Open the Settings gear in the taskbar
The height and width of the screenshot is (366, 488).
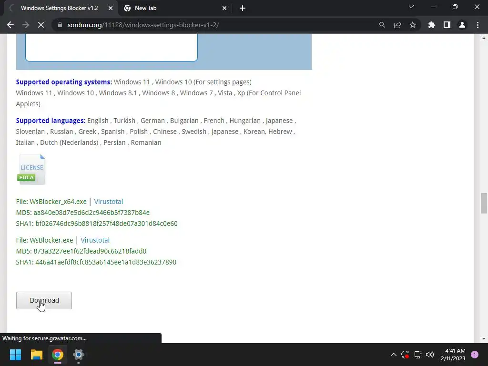click(x=79, y=355)
